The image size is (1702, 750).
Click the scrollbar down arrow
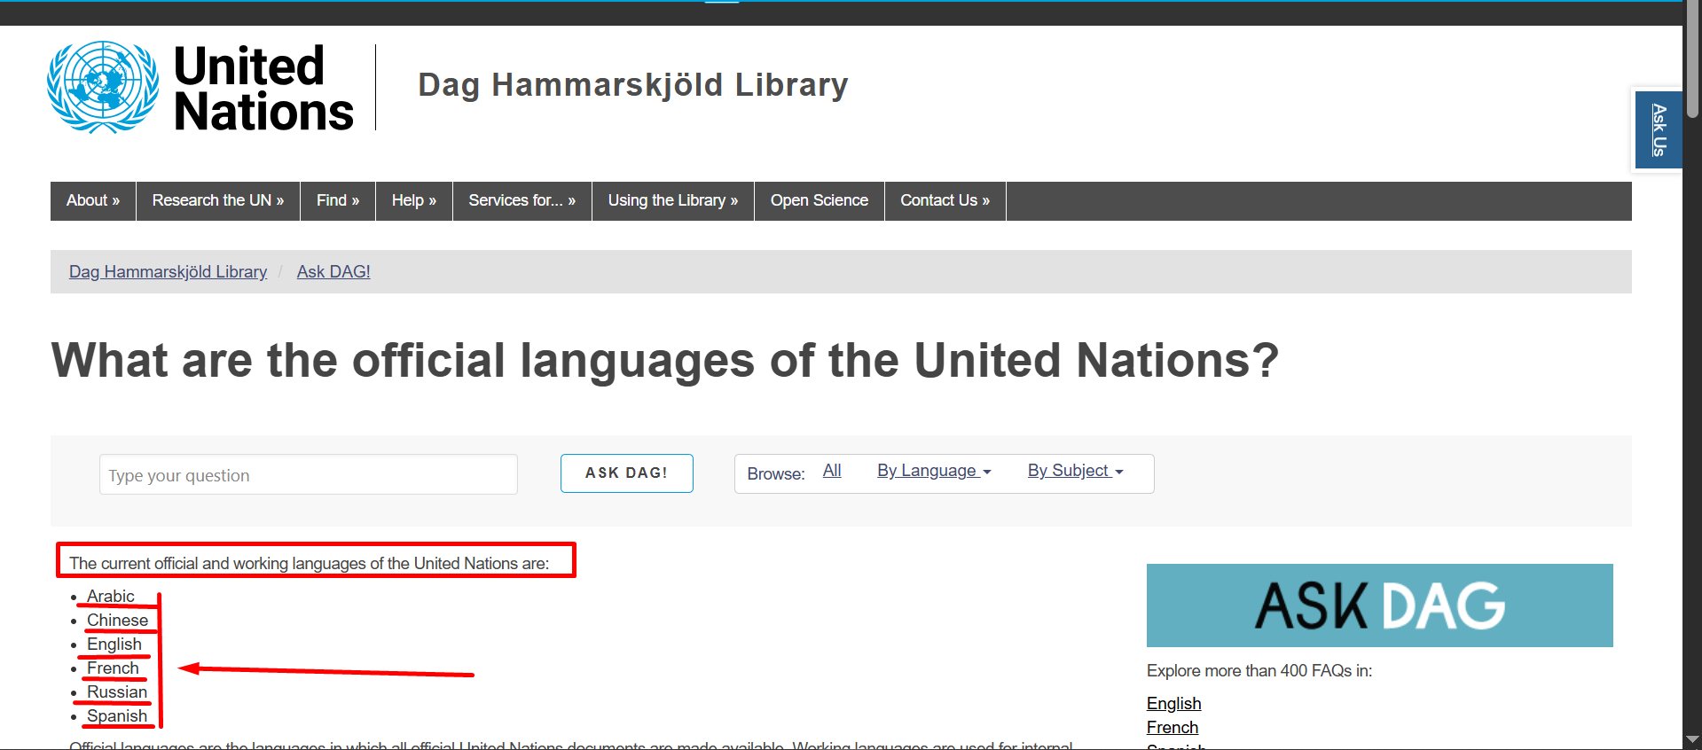click(x=1693, y=739)
